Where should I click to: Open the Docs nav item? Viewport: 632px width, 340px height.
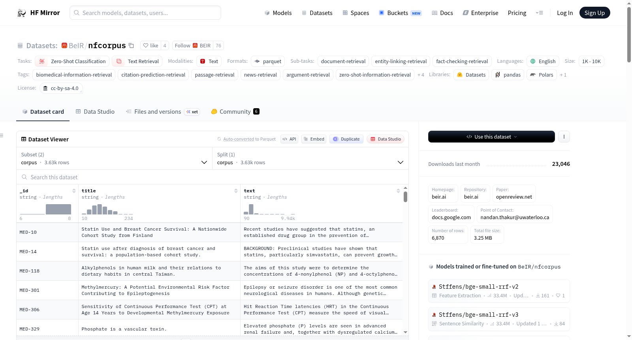(x=442, y=13)
